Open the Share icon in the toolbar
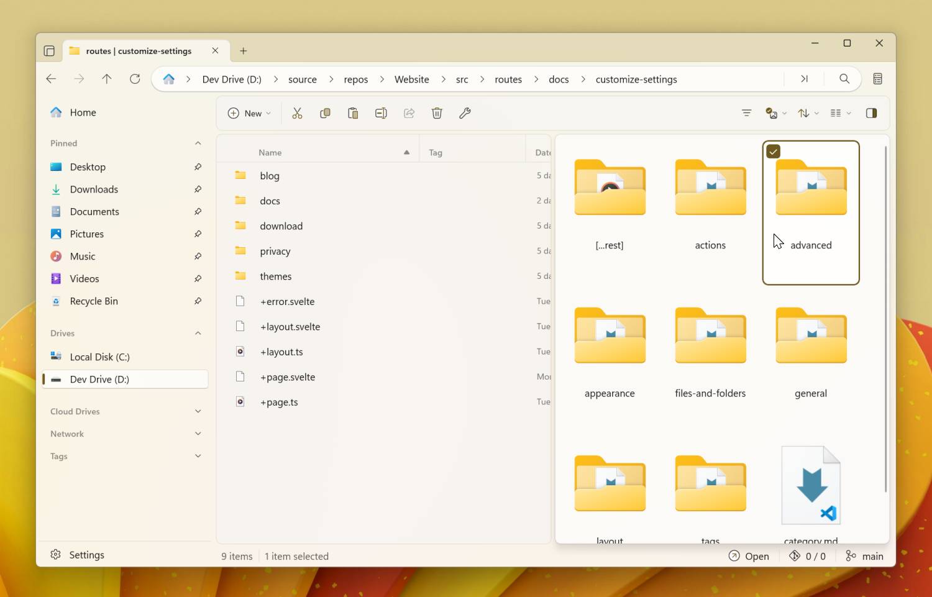The width and height of the screenshot is (932, 597). point(409,113)
